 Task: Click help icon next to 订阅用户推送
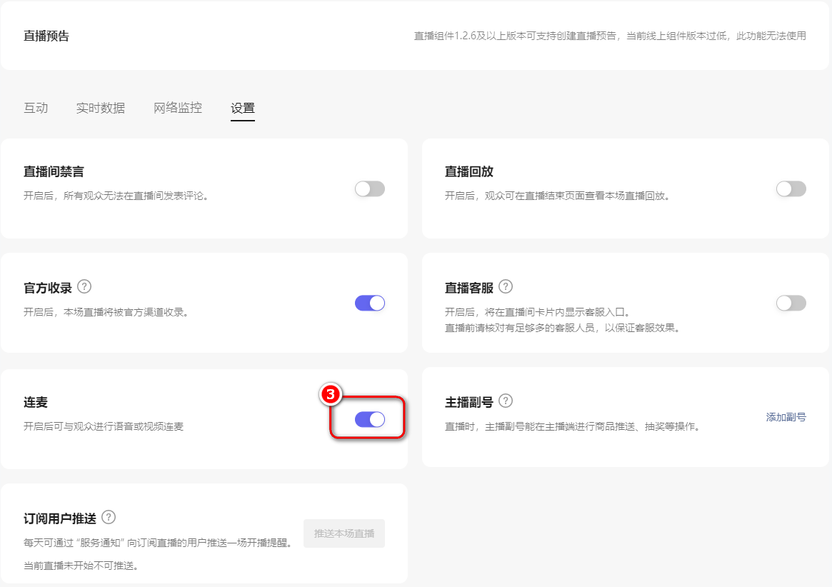tap(109, 517)
